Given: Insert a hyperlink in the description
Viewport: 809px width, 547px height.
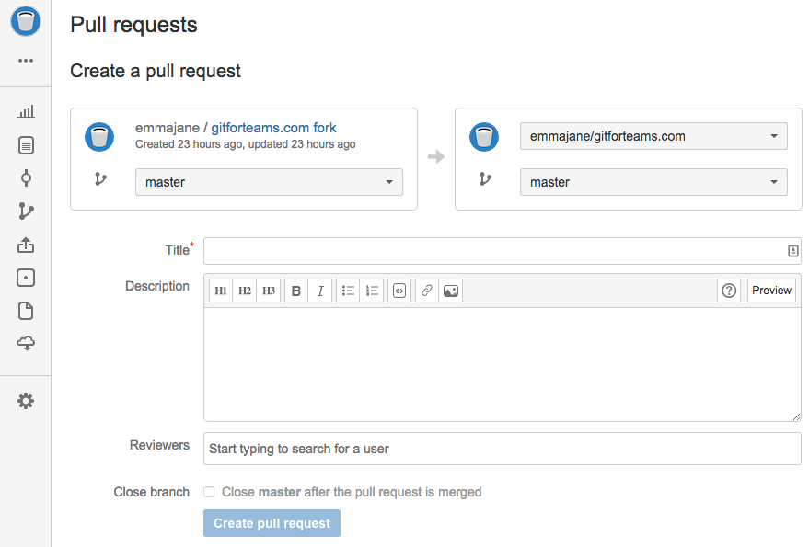Looking at the screenshot, I should tap(426, 291).
